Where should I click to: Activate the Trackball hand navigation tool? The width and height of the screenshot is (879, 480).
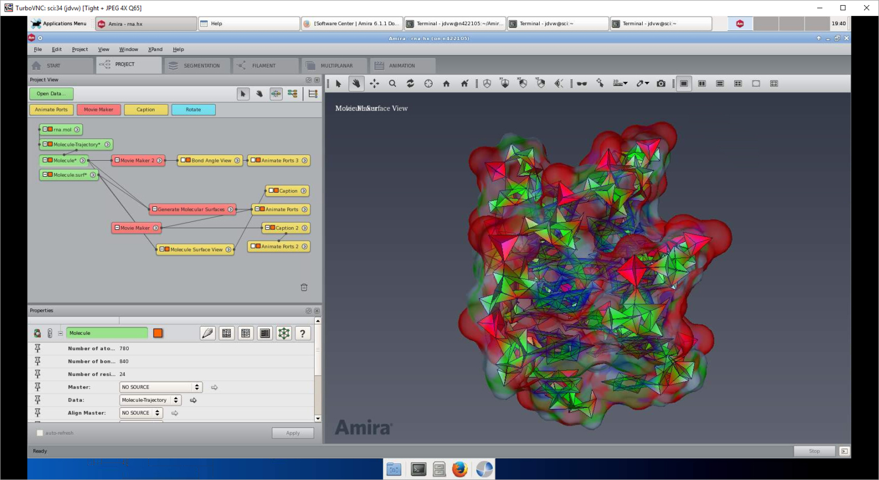pyautogui.click(x=356, y=84)
